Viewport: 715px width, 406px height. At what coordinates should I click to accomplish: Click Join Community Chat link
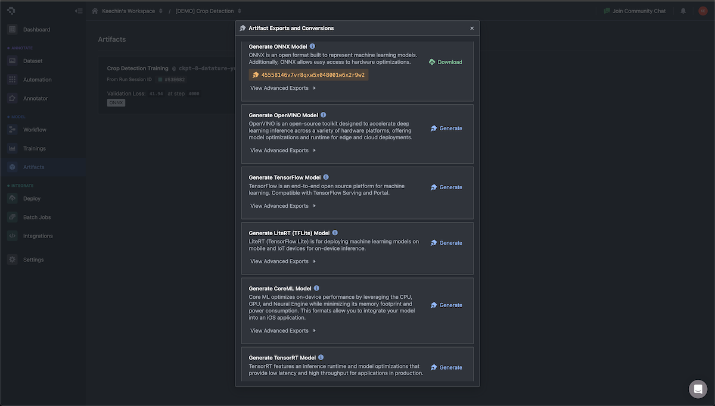(x=635, y=11)
